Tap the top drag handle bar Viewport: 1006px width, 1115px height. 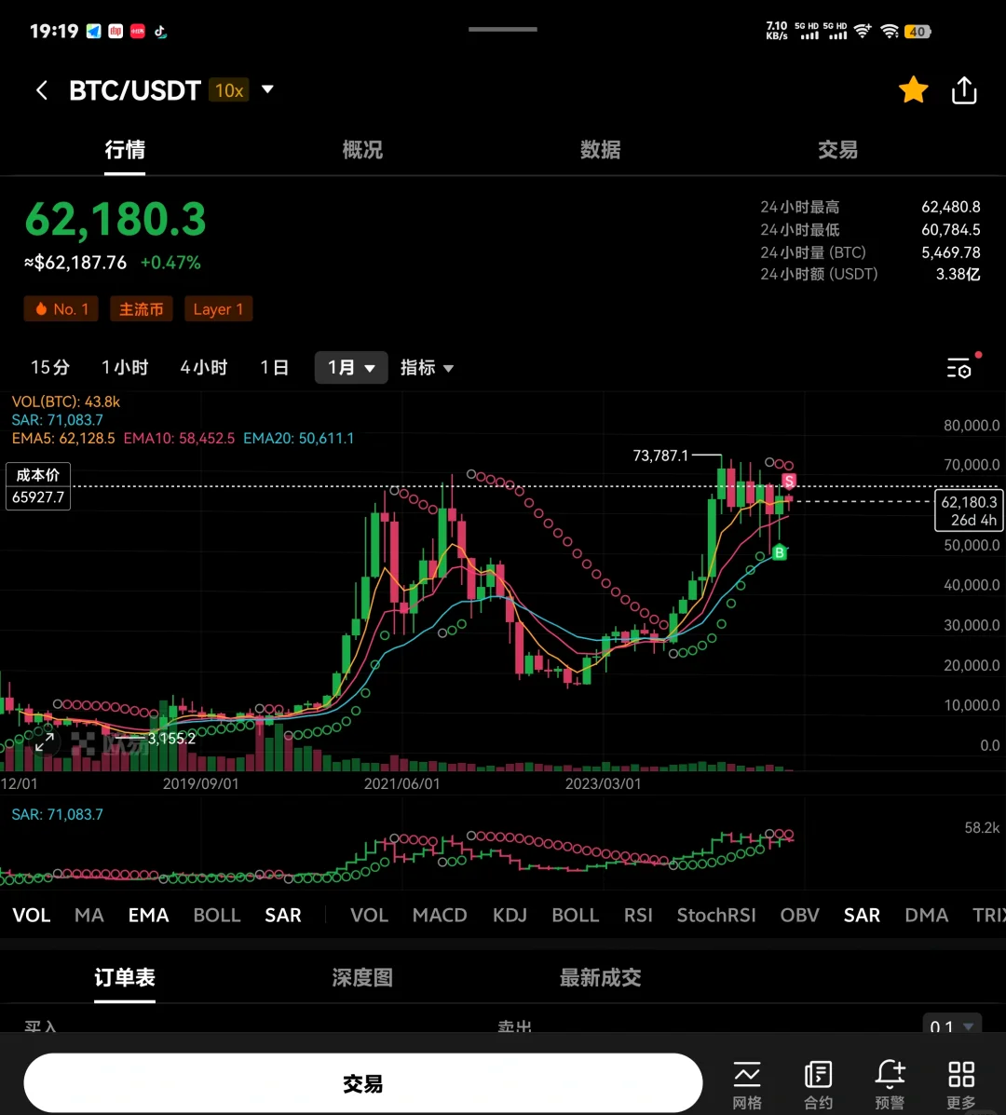(x=503, y=29)
